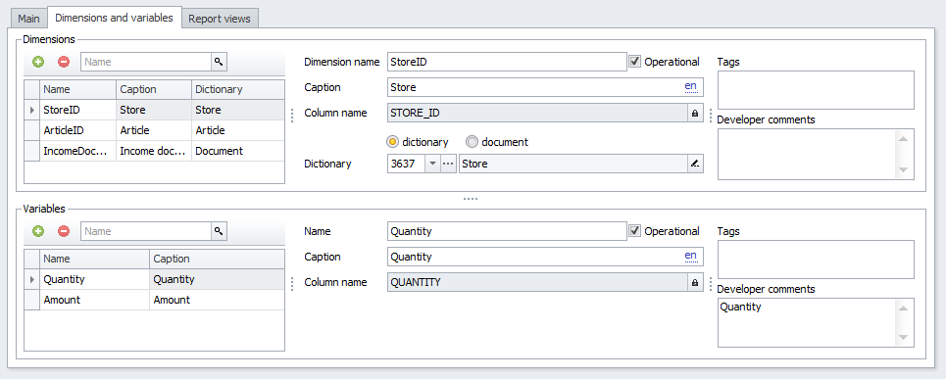Viewport: 946px width, 379px height.
Task: Click the QUANTITY column name field
Action: (537, 282)
